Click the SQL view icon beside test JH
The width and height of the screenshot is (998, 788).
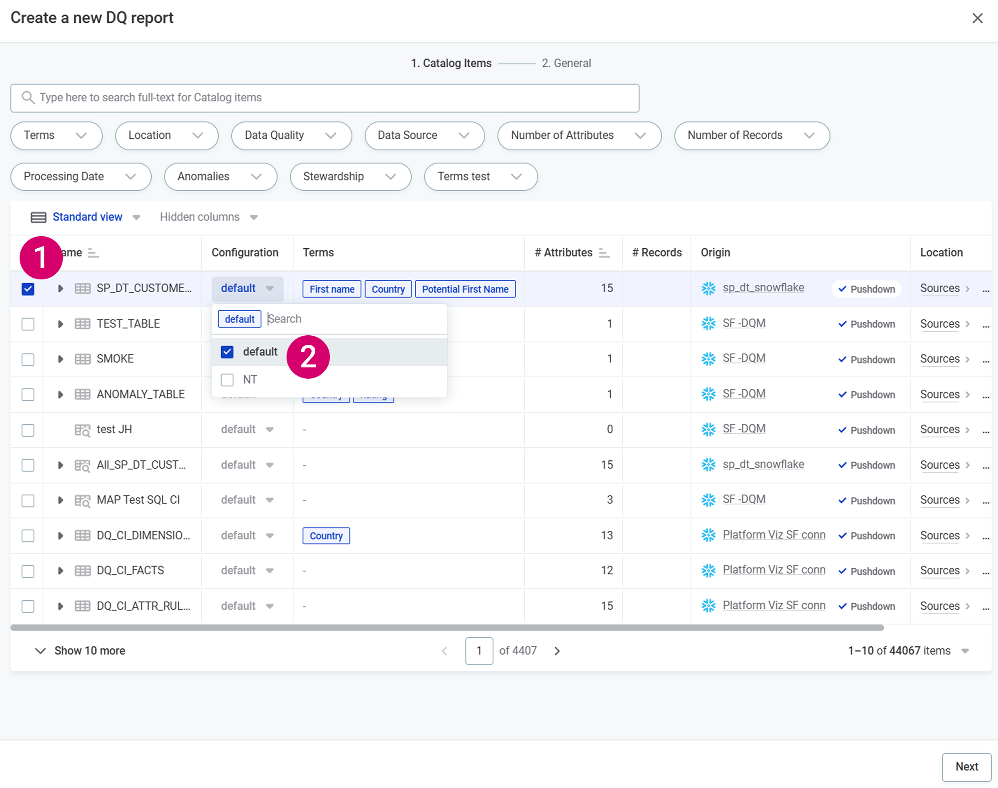[x=82, y=430]
